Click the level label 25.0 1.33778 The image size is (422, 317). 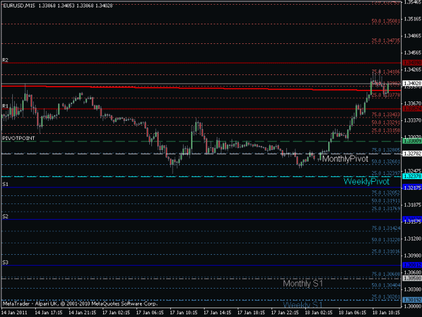tap(386, 95)
